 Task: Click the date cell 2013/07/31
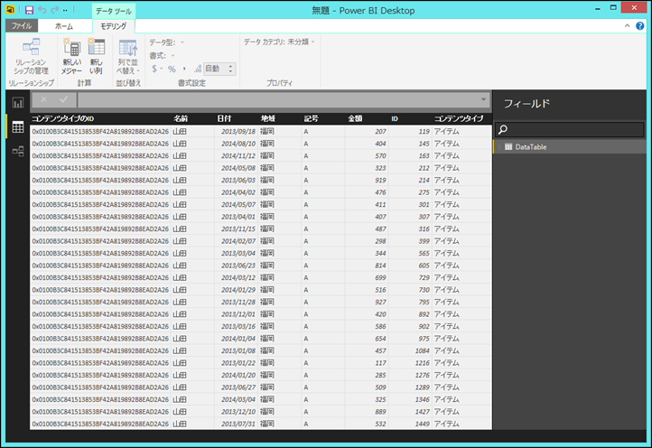click(x=238, y=424)
